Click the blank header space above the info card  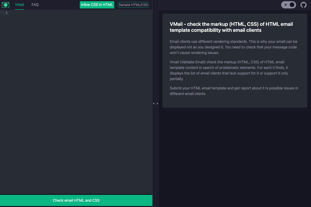click(218, 5)
